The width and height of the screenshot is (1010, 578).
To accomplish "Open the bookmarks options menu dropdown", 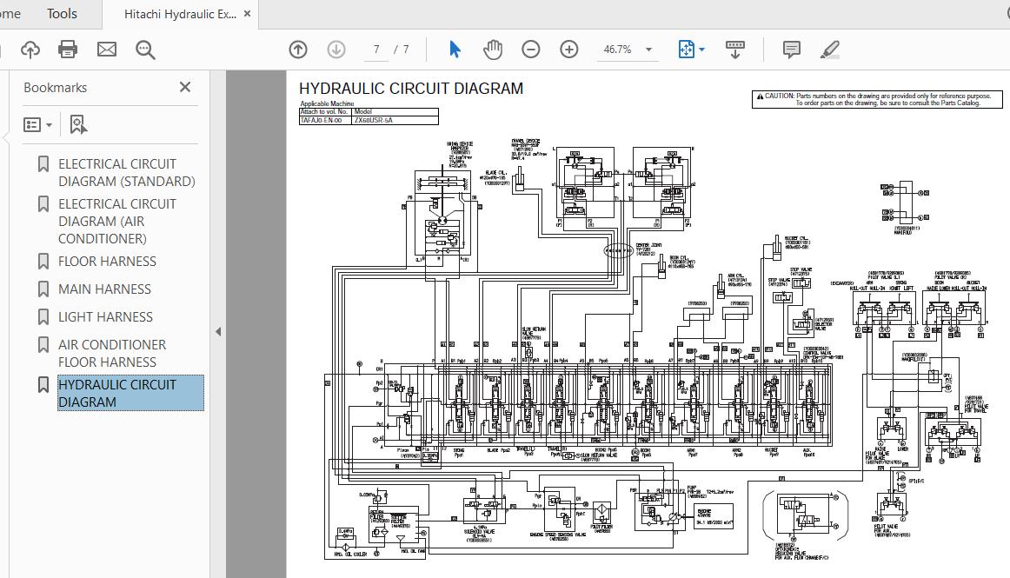I will pyautogui.click(x=37, y=125).
